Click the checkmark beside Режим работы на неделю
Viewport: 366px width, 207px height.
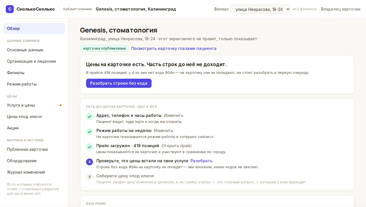pos(89,132)
